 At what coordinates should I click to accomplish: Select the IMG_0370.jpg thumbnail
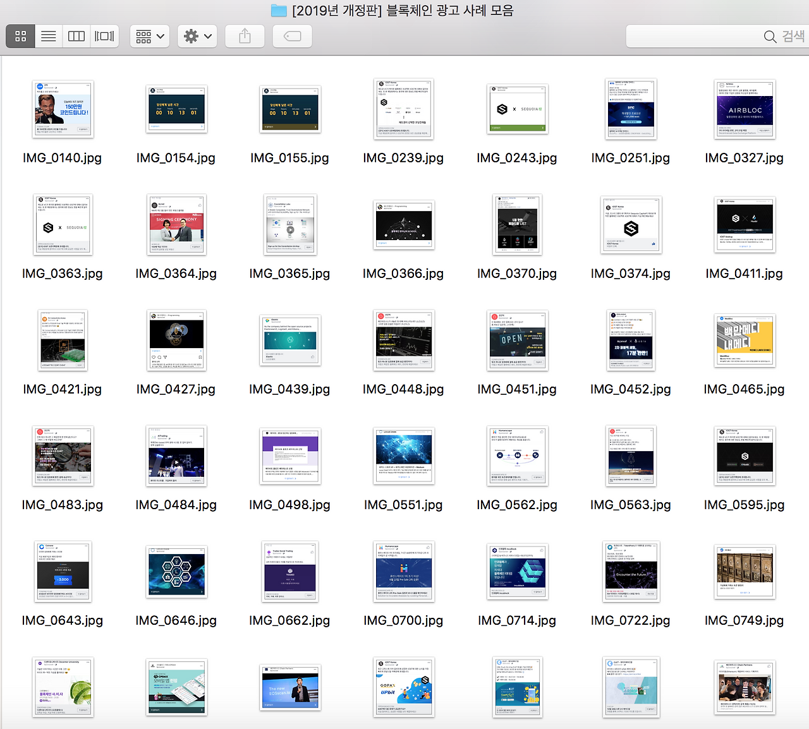point(518,224)
